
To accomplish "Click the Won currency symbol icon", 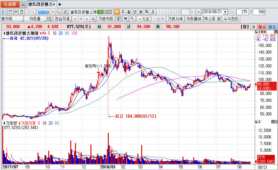I will click(x=126, y=19).
